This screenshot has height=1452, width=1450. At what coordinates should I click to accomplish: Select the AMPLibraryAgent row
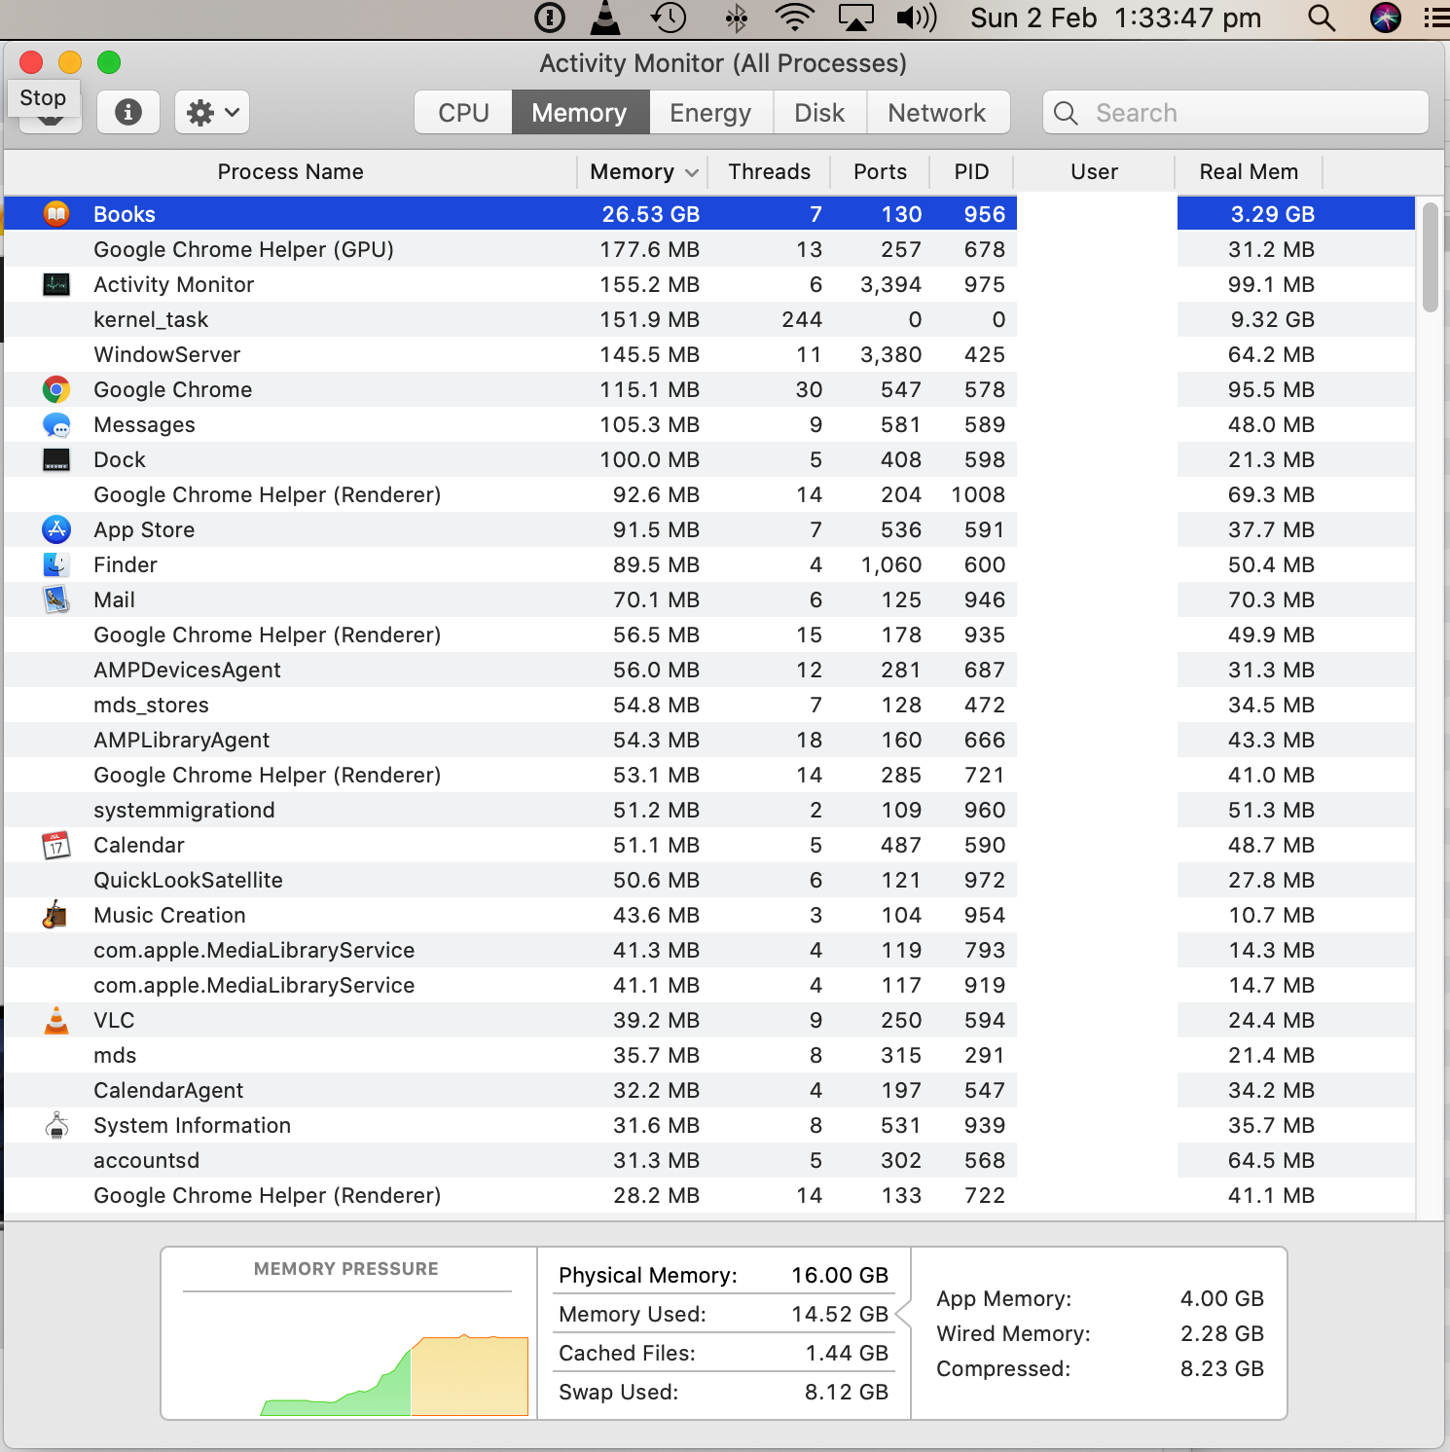click(x=708, y=740)
